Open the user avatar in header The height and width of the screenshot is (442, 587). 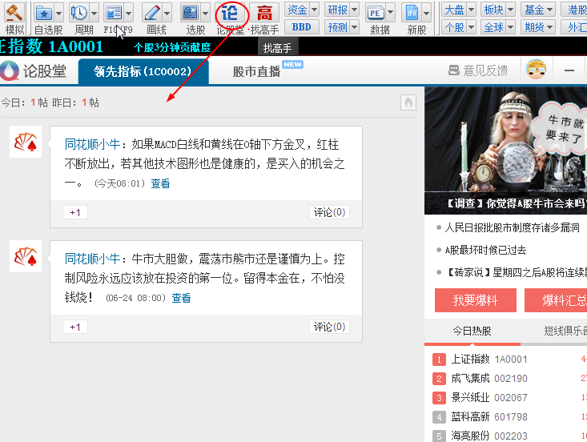coord(536,70)
